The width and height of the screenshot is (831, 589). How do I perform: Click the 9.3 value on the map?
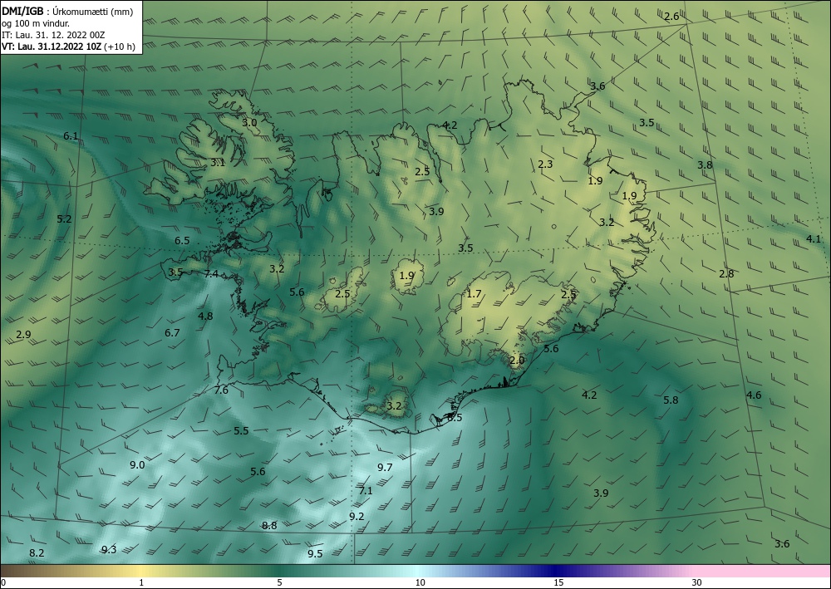click(x=109, y=550)
